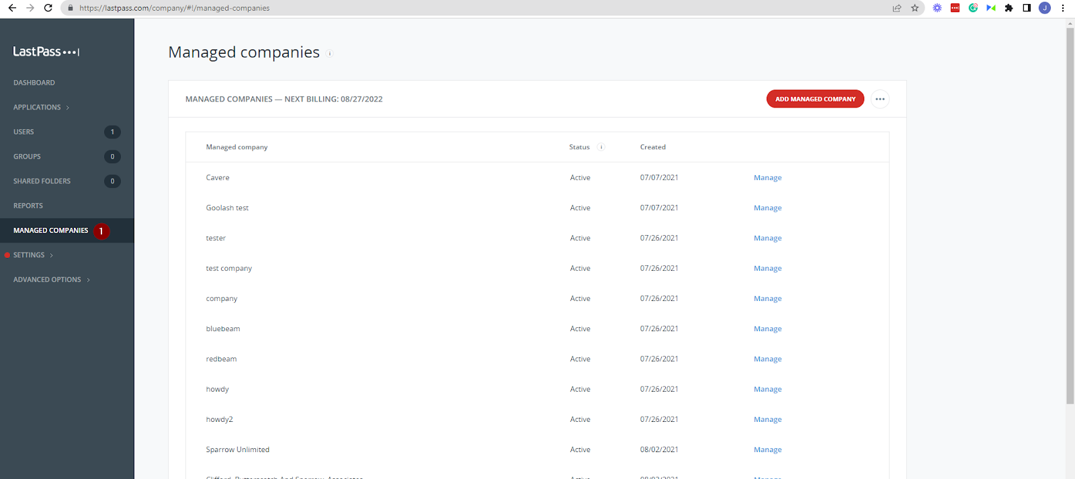The width and height of the screenshot is (1075, 479).
Task: Click the browser back arrow
Action: pyautogui.click(x=12, y=8)
